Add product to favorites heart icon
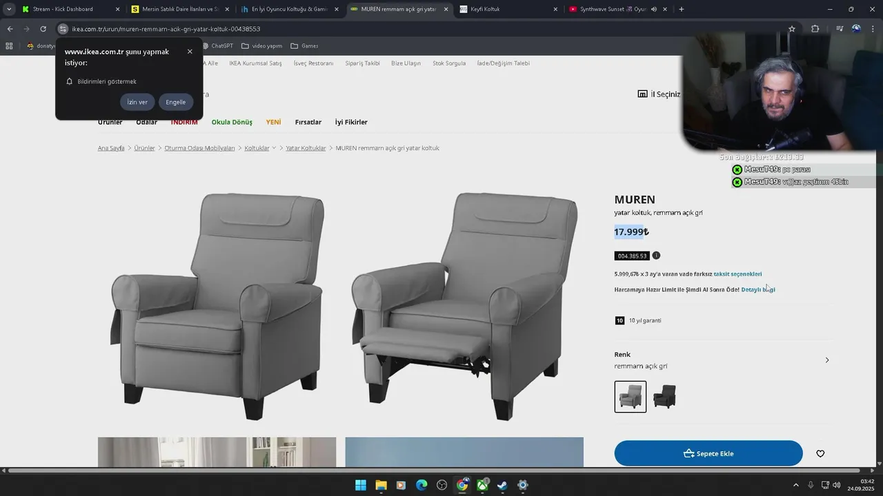Image resolution: width=883 pixels, height=496 pixels. click(x=820, y=453)
